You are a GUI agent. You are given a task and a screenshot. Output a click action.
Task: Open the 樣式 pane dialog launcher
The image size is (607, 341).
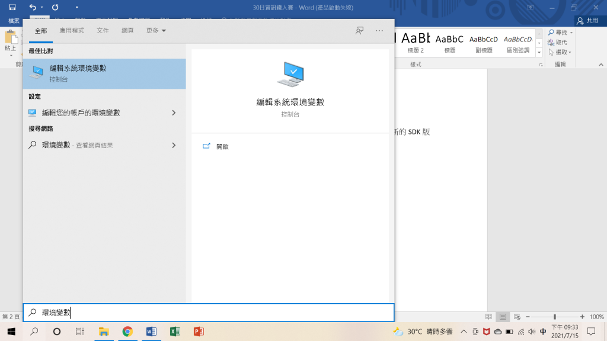click(x=541, y=65)
